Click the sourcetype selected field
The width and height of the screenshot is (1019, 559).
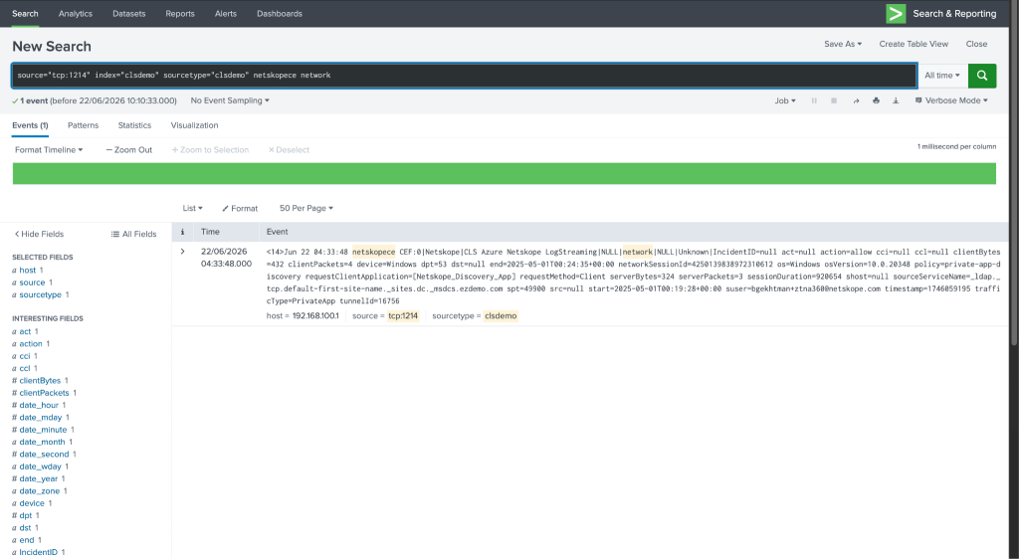[40, 294]
